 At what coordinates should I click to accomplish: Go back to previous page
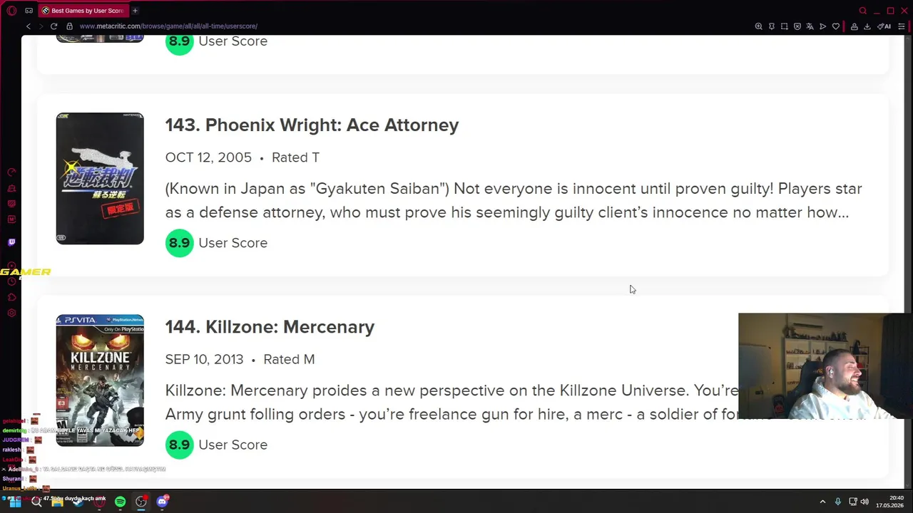[29, 26]
